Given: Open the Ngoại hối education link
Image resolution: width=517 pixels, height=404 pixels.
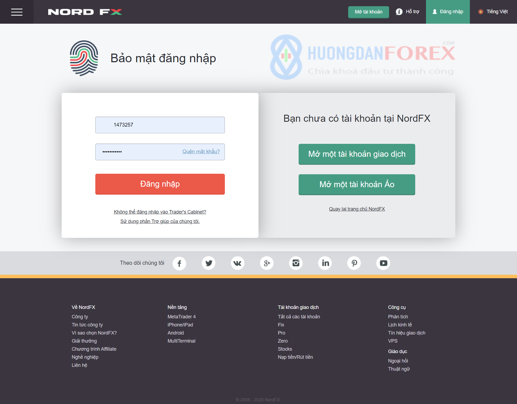Looking at the screenshot, I should pyautogui.click(x=398, y=361).
